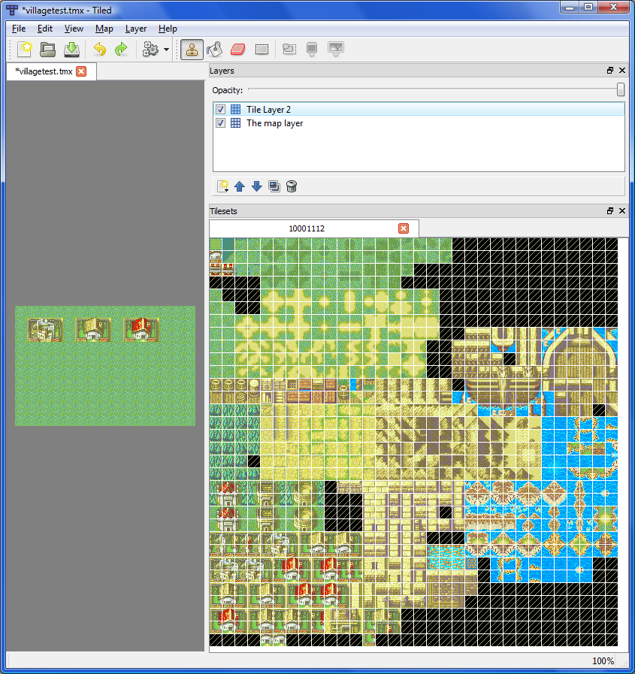
Task: Activate the Eraser tool
Action: 237,49
